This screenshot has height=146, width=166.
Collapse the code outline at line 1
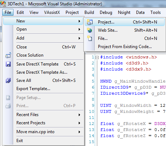(97, 58)
